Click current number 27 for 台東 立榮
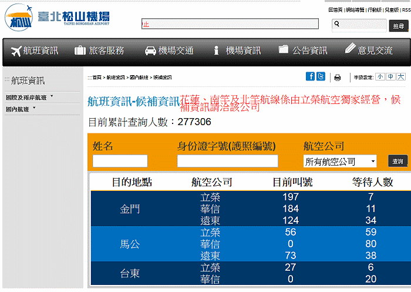 [x=291, y=267]
